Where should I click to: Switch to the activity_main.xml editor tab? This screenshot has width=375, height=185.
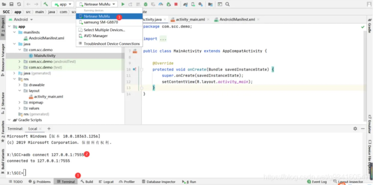190,20
